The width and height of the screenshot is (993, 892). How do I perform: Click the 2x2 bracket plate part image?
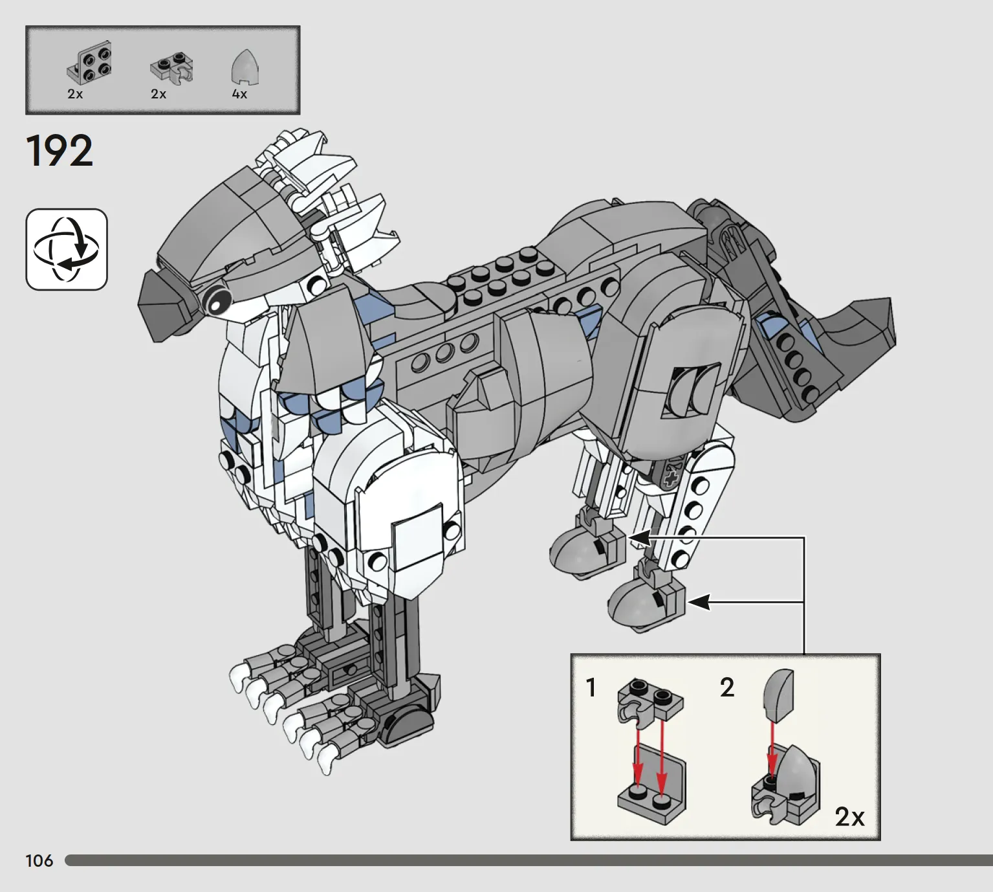tap(89, 63)
